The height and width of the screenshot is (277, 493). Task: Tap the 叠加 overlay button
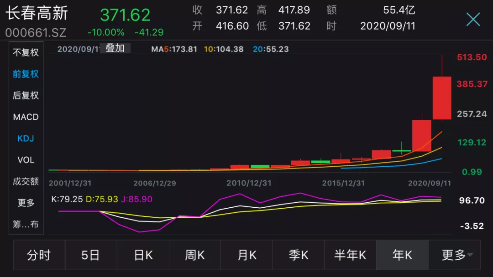(115, 48)
